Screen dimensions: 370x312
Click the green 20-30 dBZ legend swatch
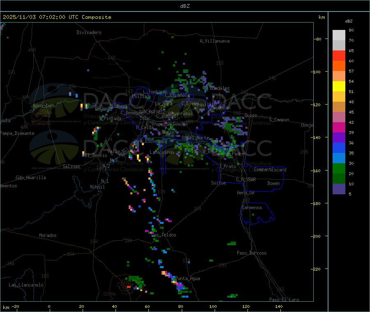(x=339, y=168)
